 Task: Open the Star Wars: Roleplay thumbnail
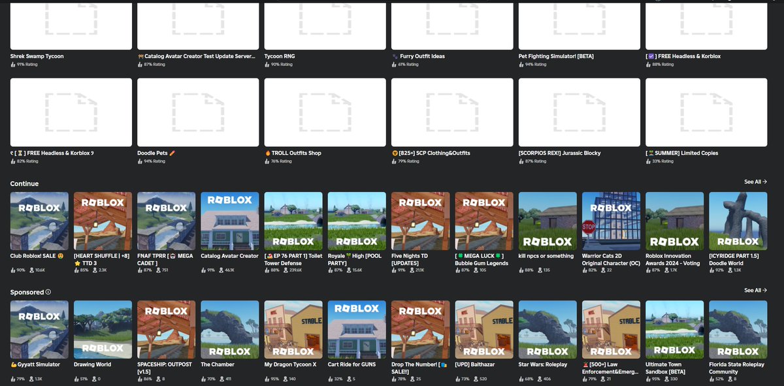(547, 330)
